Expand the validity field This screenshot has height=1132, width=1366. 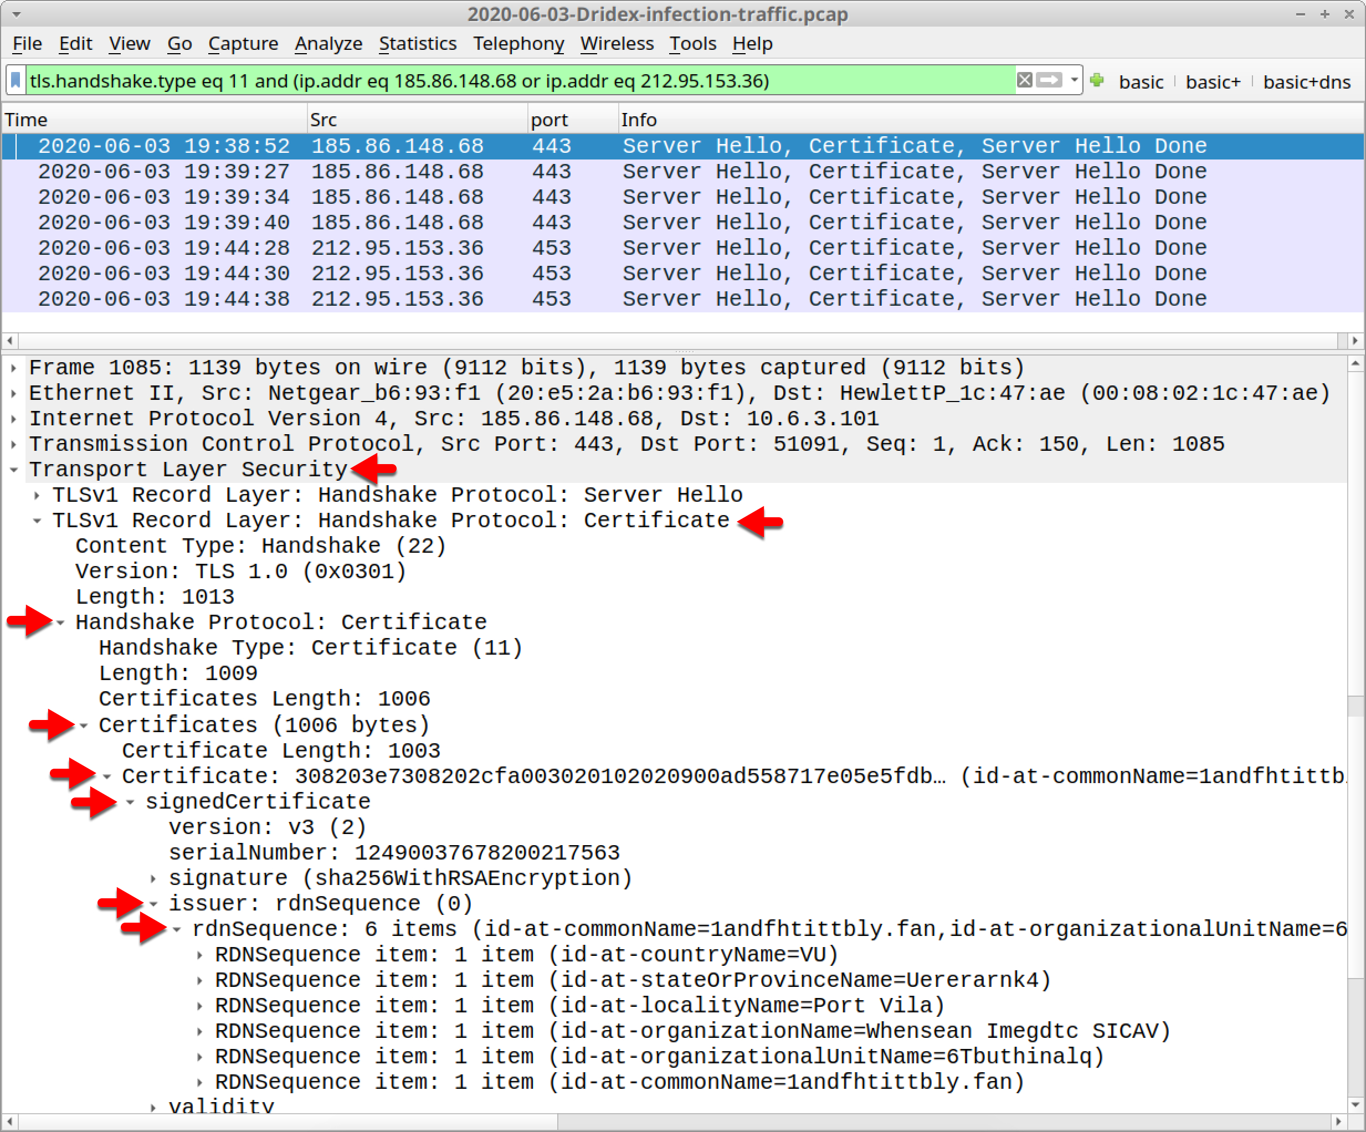pos(153,1105)
